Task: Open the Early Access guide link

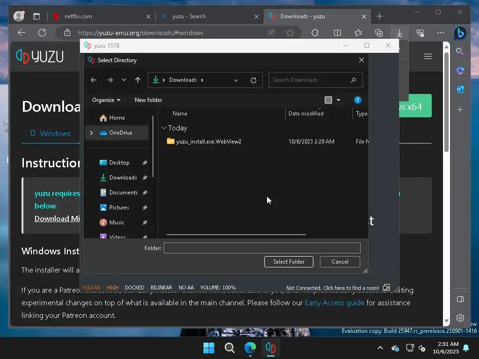Action: (334, 302)
